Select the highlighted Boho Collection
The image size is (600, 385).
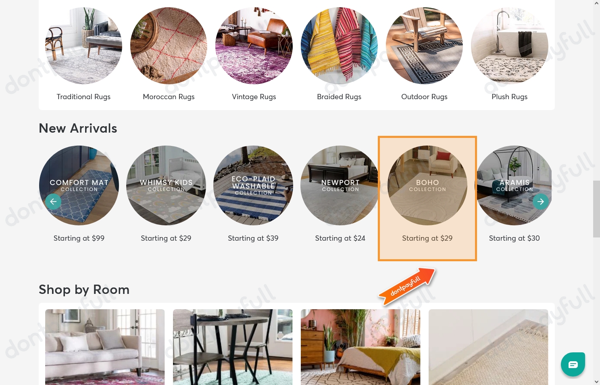pos(427,185)
